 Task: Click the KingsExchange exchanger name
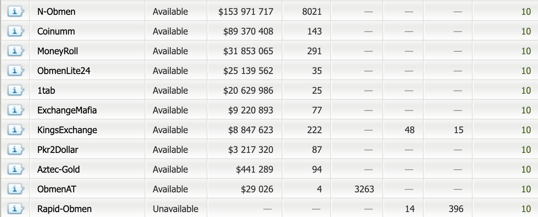[67, 130]
